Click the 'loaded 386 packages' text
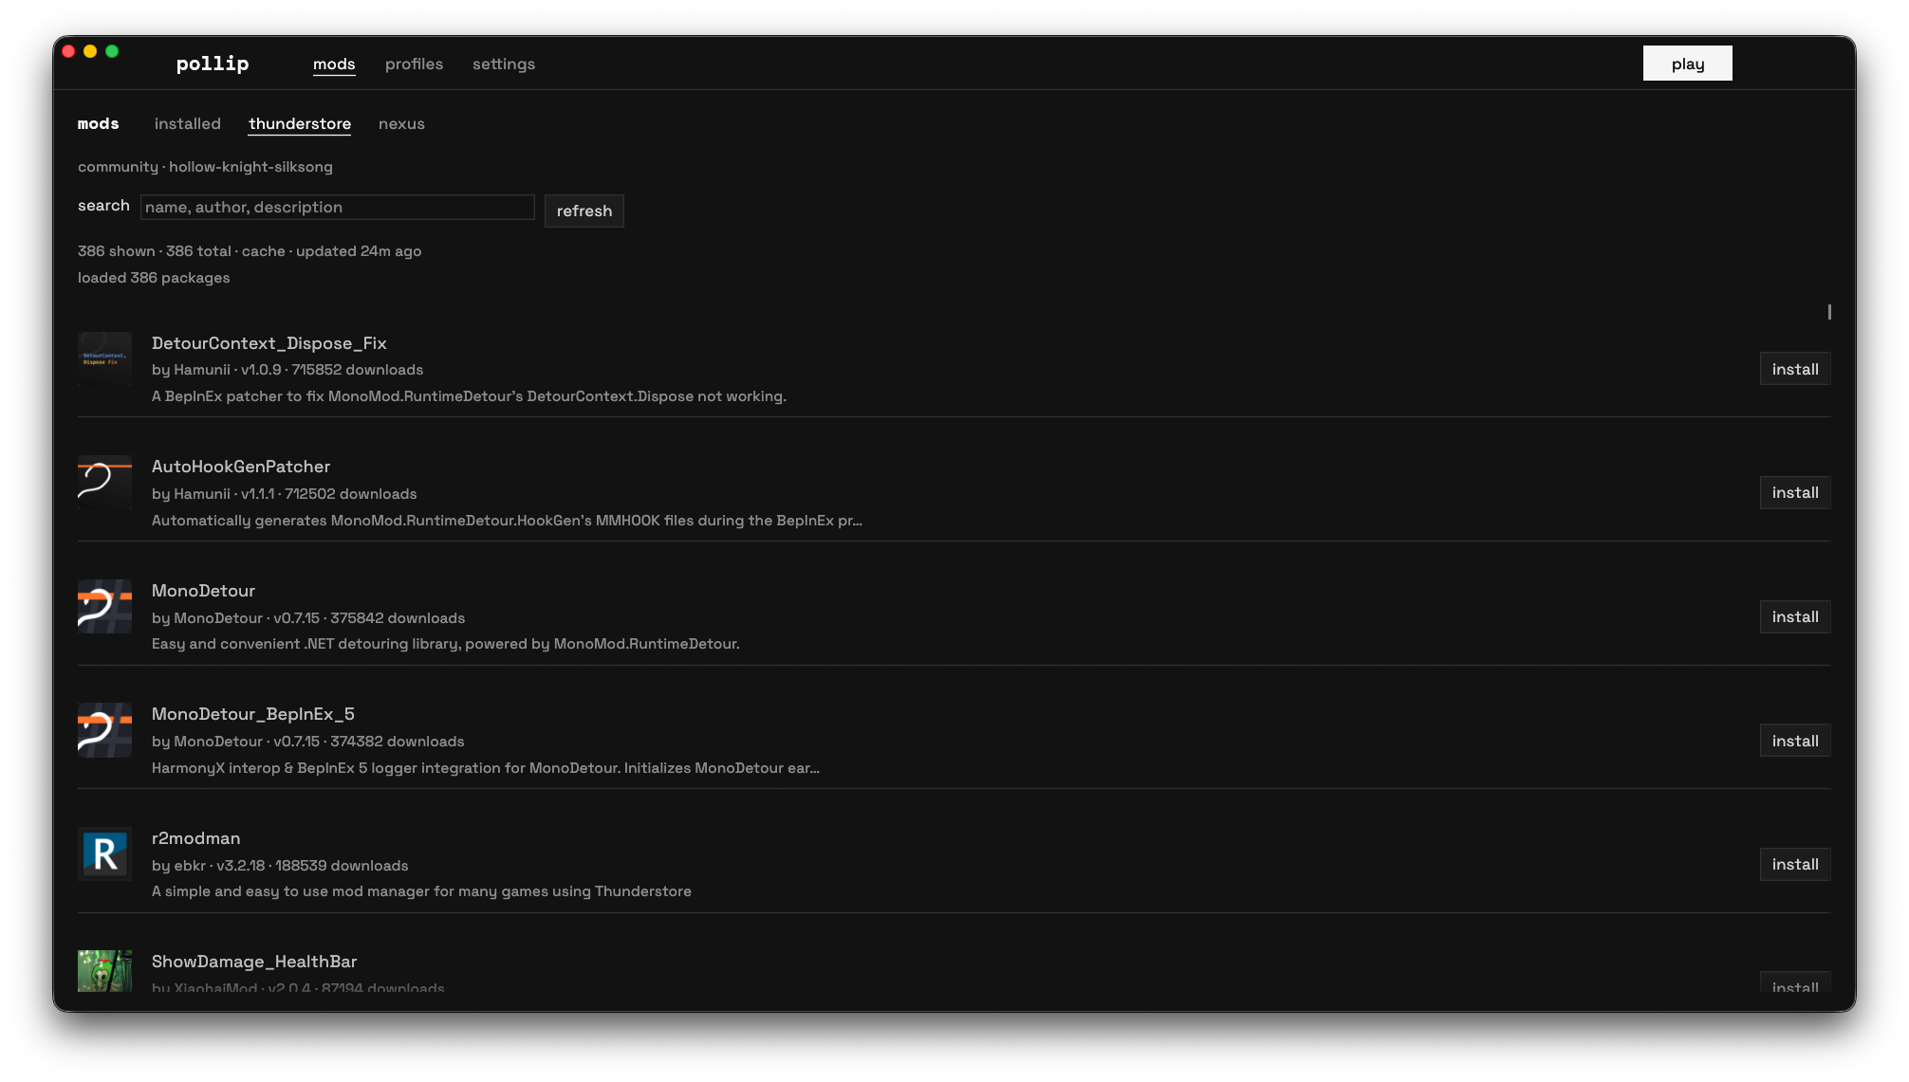1909x1082 pixels. point(154,278)
